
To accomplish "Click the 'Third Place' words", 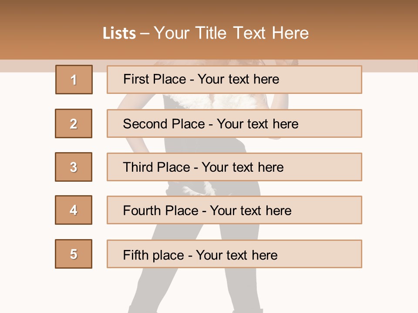I will 156,167.
